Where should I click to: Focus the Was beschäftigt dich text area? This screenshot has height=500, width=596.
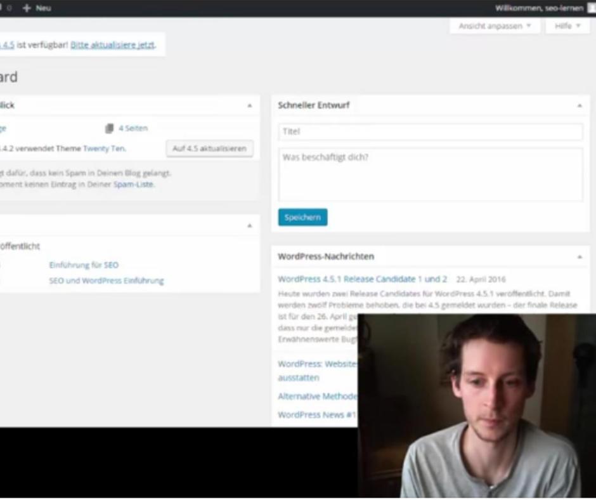coord(431,174)
